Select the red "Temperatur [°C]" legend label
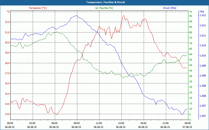Screen dimensions: 209x130 pos(38,8)
